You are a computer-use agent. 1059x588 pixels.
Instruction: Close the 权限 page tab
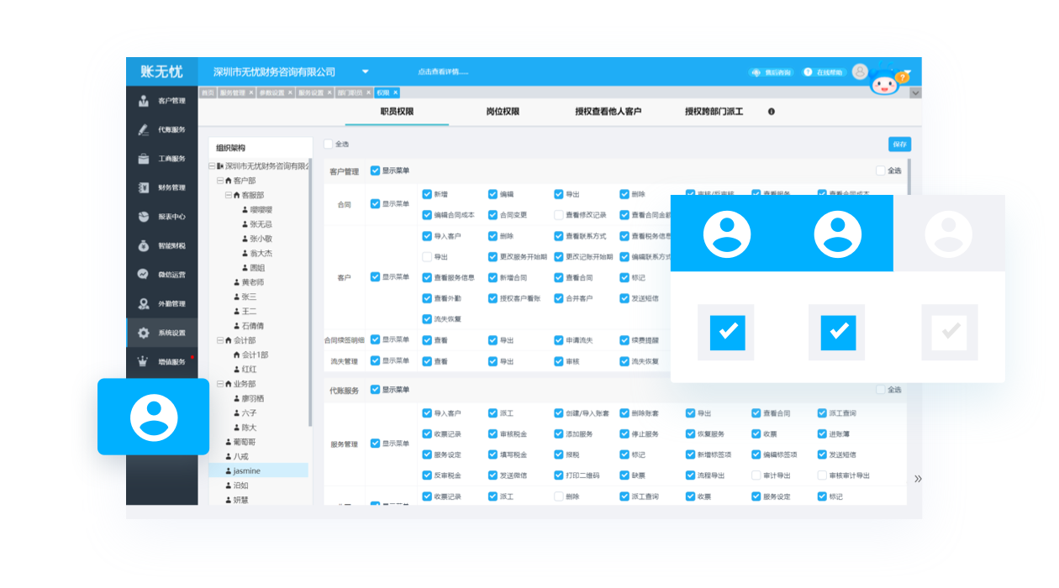point(395,92)
